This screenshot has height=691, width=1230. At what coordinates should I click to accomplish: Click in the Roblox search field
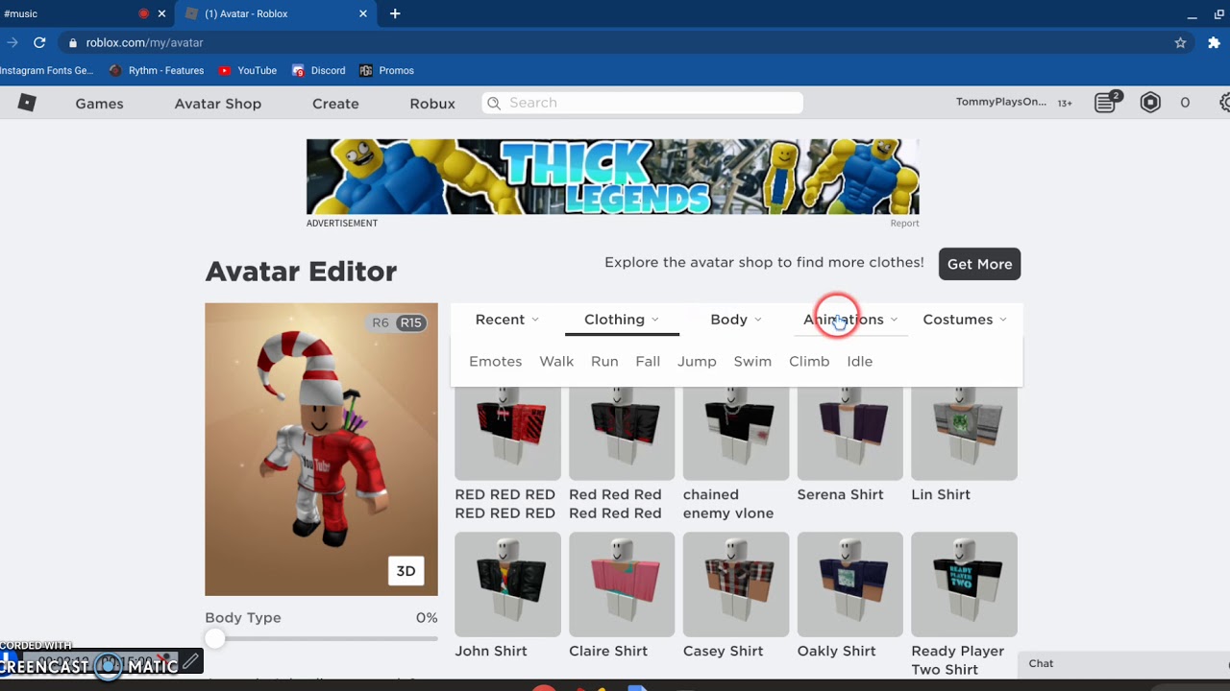(x=642, y=103)
